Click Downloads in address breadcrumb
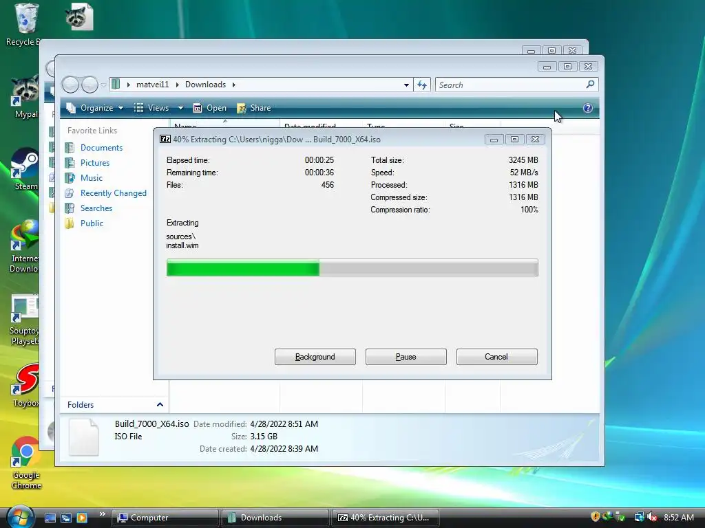 coord(205,85)
